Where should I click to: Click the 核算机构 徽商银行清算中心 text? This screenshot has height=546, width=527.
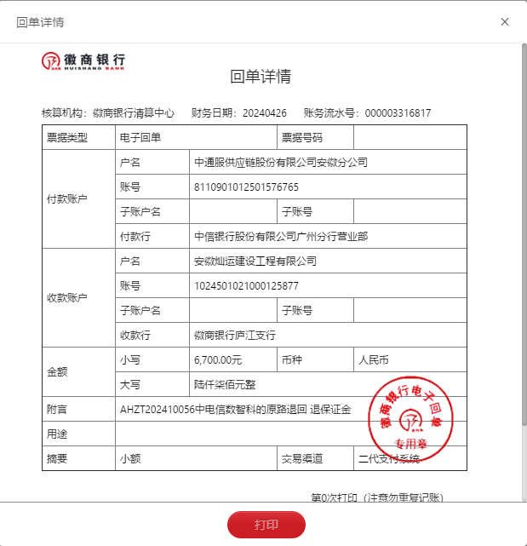(x=107, y=112)
